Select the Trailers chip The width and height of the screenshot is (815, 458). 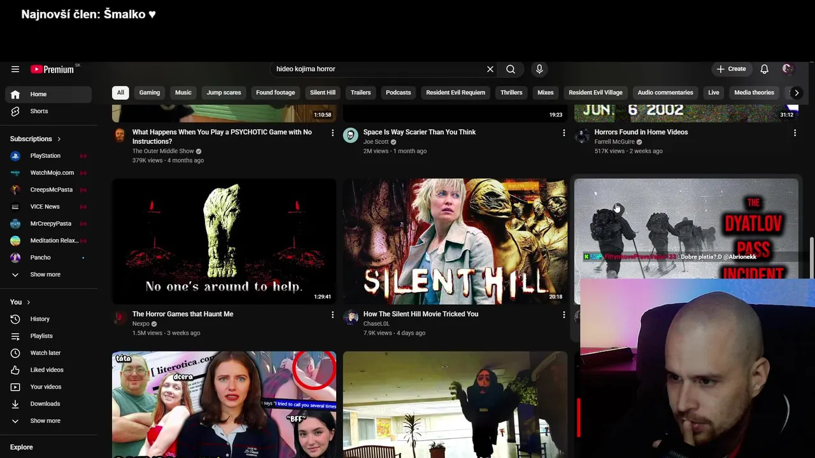360,93
